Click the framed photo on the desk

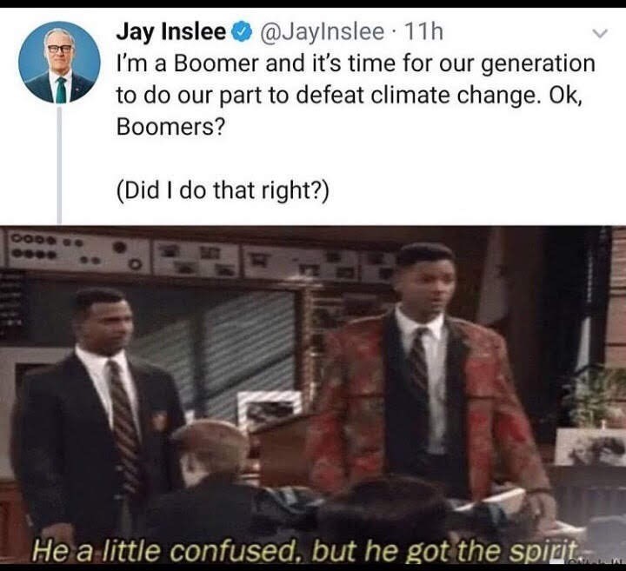pos(270,409)
